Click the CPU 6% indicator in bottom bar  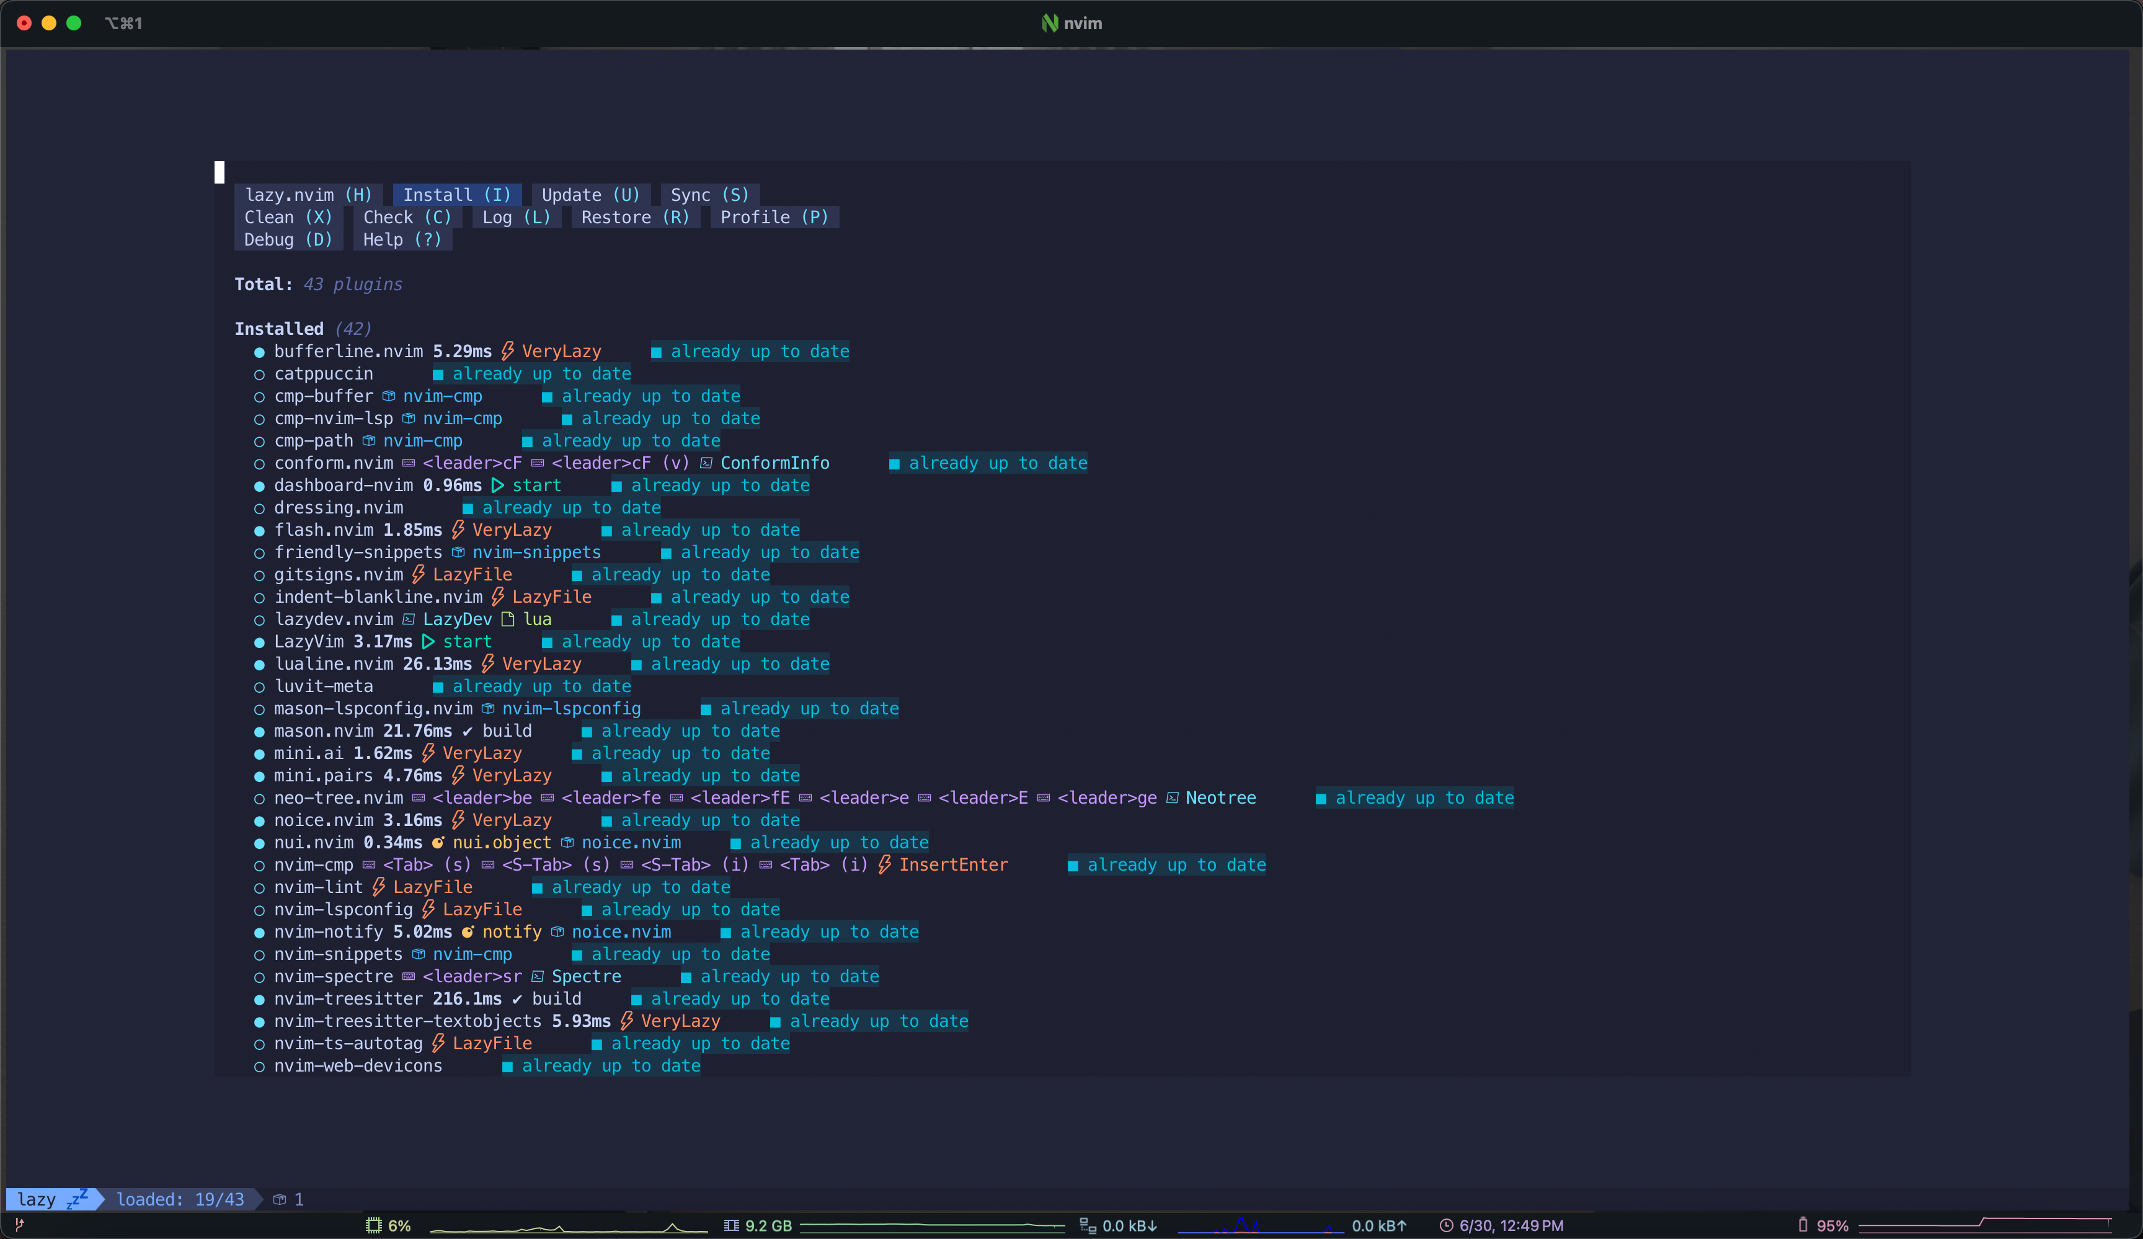tap(389, 1225)
